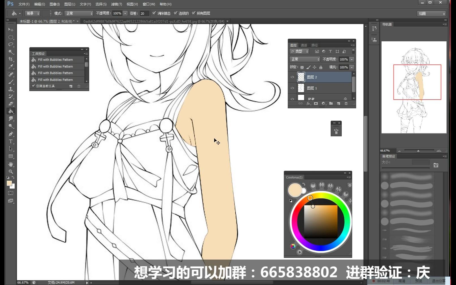
Task: Delete layer using trash icon
Action: pyautogui.click(x=346, y=103)
